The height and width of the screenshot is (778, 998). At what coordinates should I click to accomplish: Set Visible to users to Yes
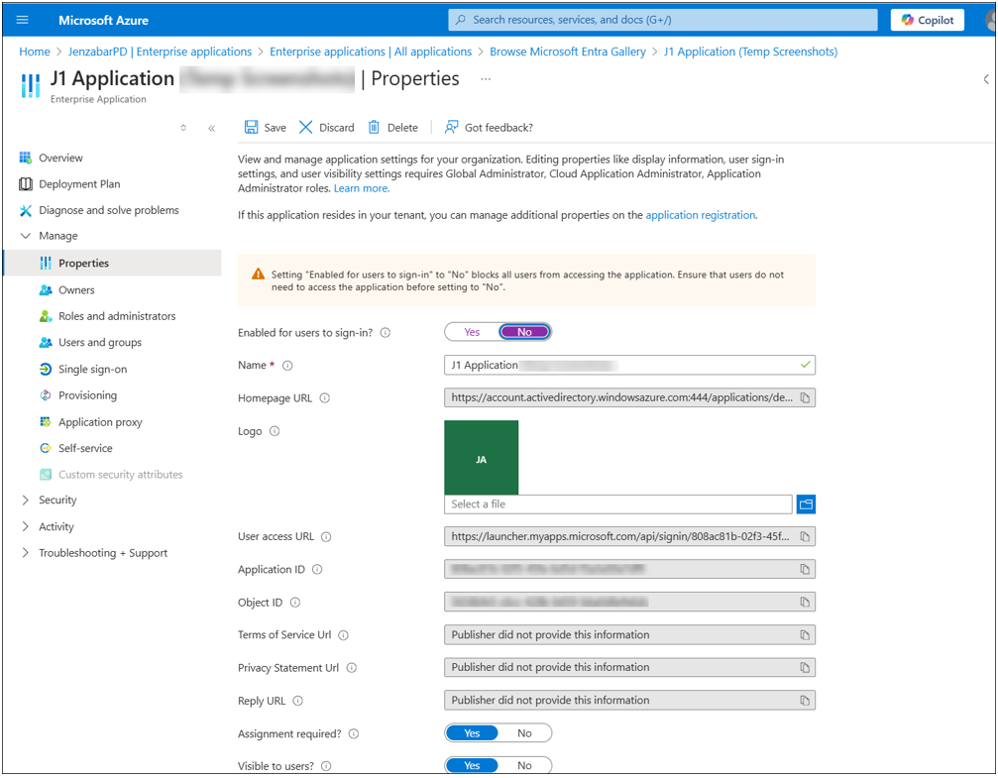pyautogui.click(x=472, y=766)
